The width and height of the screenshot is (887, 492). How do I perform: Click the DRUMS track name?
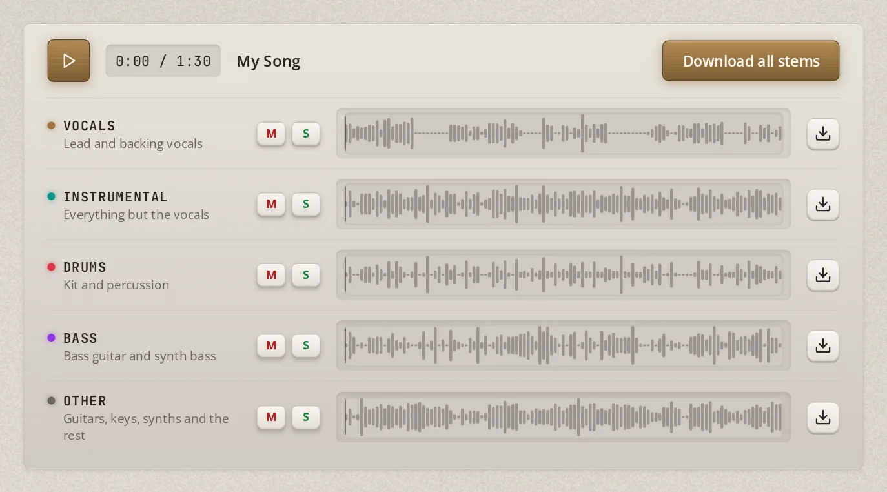(85, 267)
